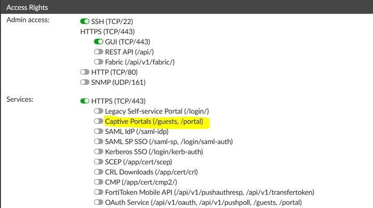Click the 'Captive Portals (/guests, /portal)' label
Screen dimensions: 373x208
coord(154,122)
